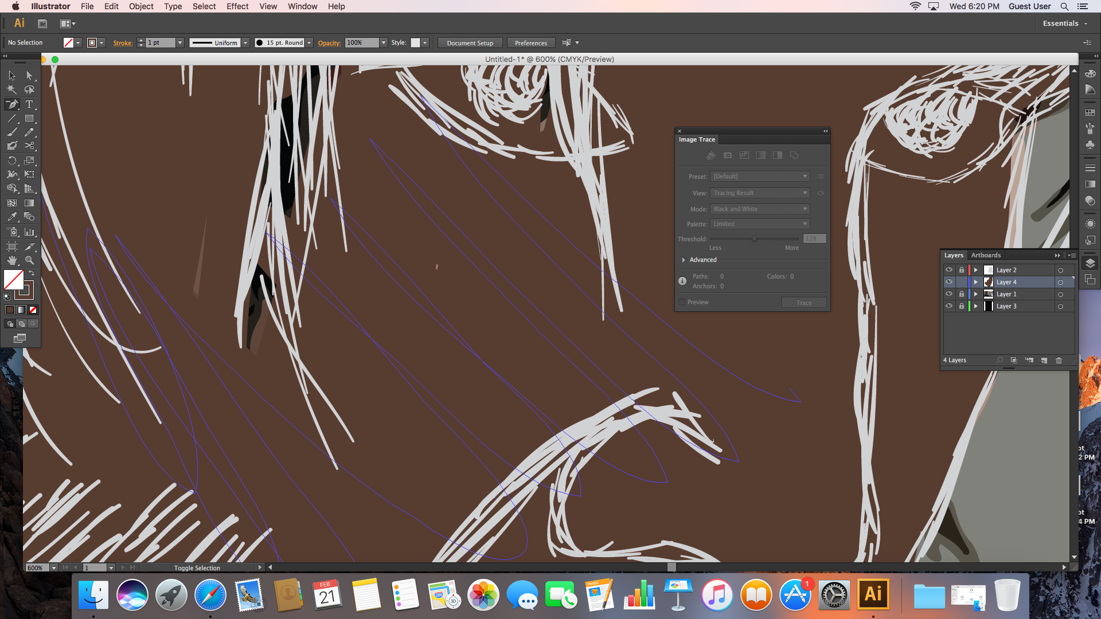
Task: Unlock Layer 1 via lock icon
Action: tap(962, 294)
